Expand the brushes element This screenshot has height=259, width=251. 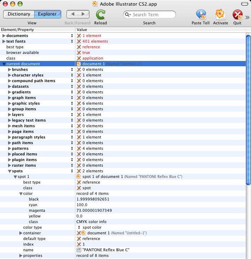coord(10,69)
